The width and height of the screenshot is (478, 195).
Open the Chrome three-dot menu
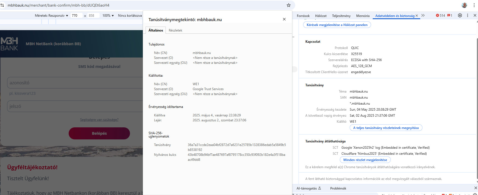474,5
